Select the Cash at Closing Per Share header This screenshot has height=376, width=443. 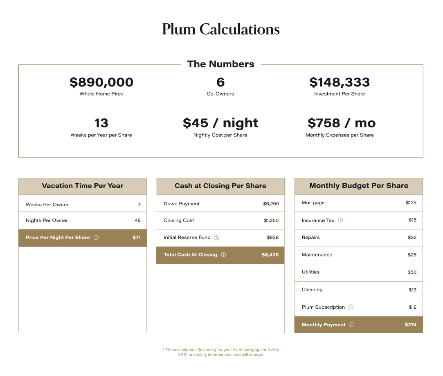coord(220,186)
